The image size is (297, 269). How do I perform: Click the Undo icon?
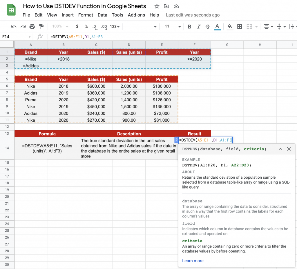pyautogui.click(x=14, y=26)
